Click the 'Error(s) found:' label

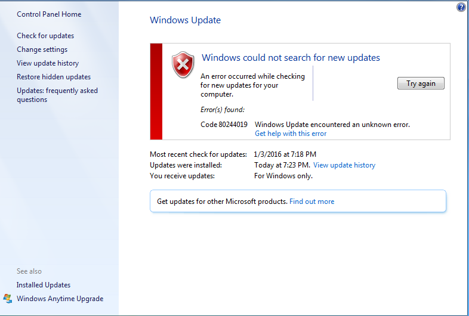[x=222, y=110]
